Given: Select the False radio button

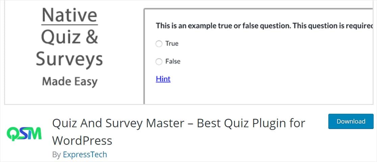Looking at the screenshot, I should coord(159,61).
